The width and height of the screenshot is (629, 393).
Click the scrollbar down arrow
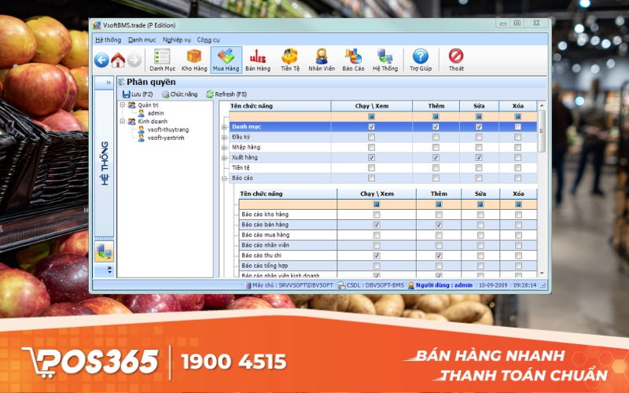click(x=542, y=273)
